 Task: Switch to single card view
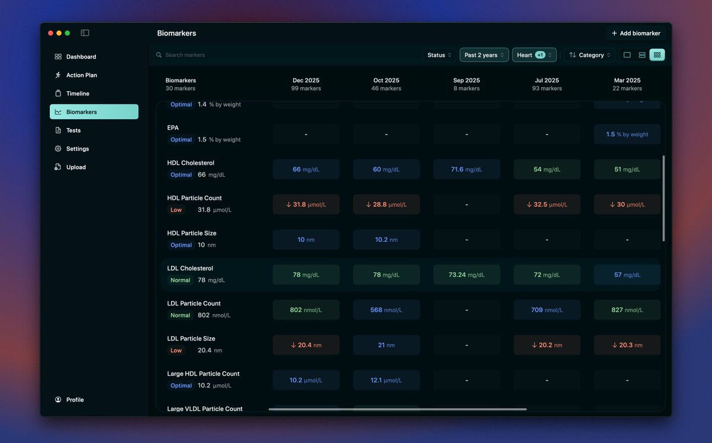[627, 55]
